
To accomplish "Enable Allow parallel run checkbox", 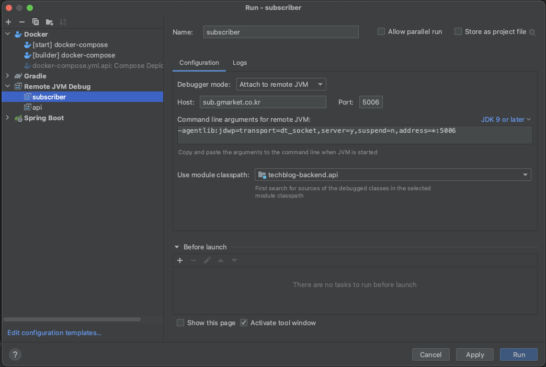I will (381, 32).
